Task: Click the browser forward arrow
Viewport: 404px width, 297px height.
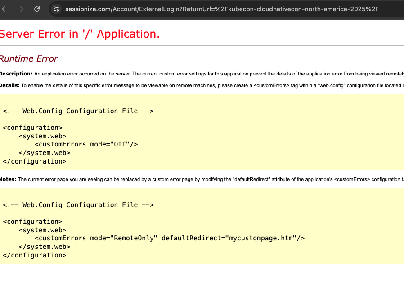Action: pos(21,9)
